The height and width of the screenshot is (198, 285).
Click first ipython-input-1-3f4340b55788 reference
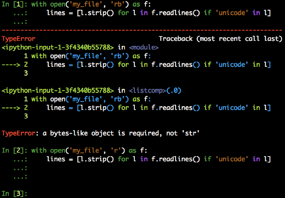click(x=58, y=47)
